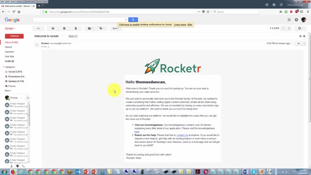The image size is (311, 175).
Task: Open a new browser tab
Action: tap(39, 6)
